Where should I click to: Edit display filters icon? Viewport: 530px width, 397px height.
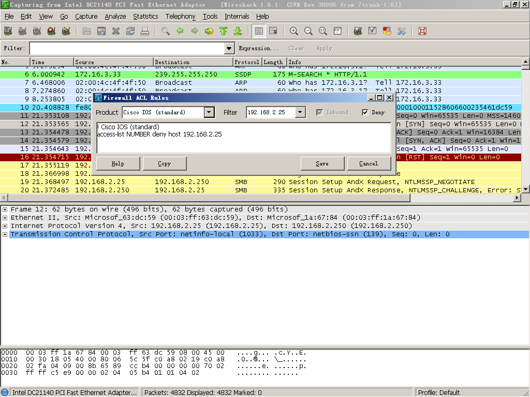click(x=373, y=31)
